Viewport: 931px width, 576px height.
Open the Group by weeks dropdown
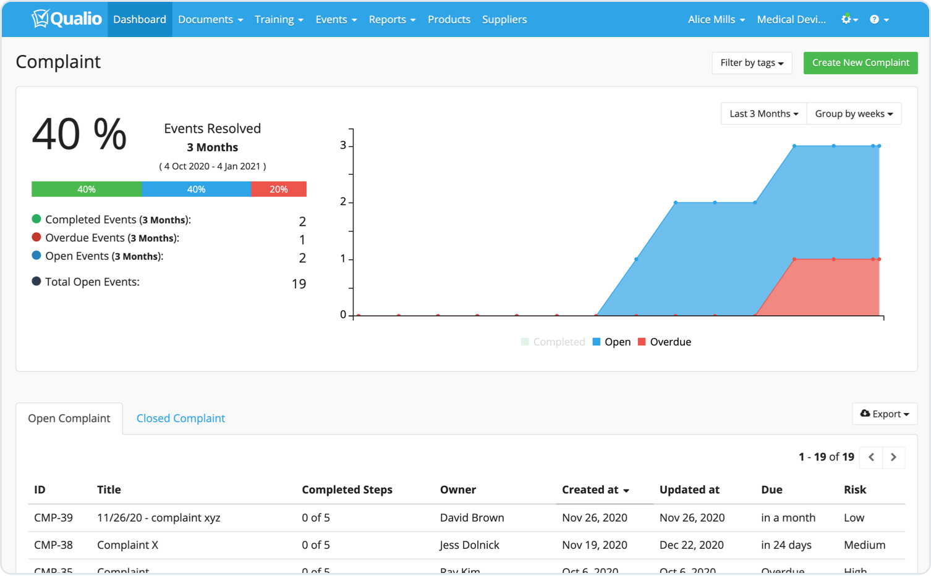coord(854,114)
